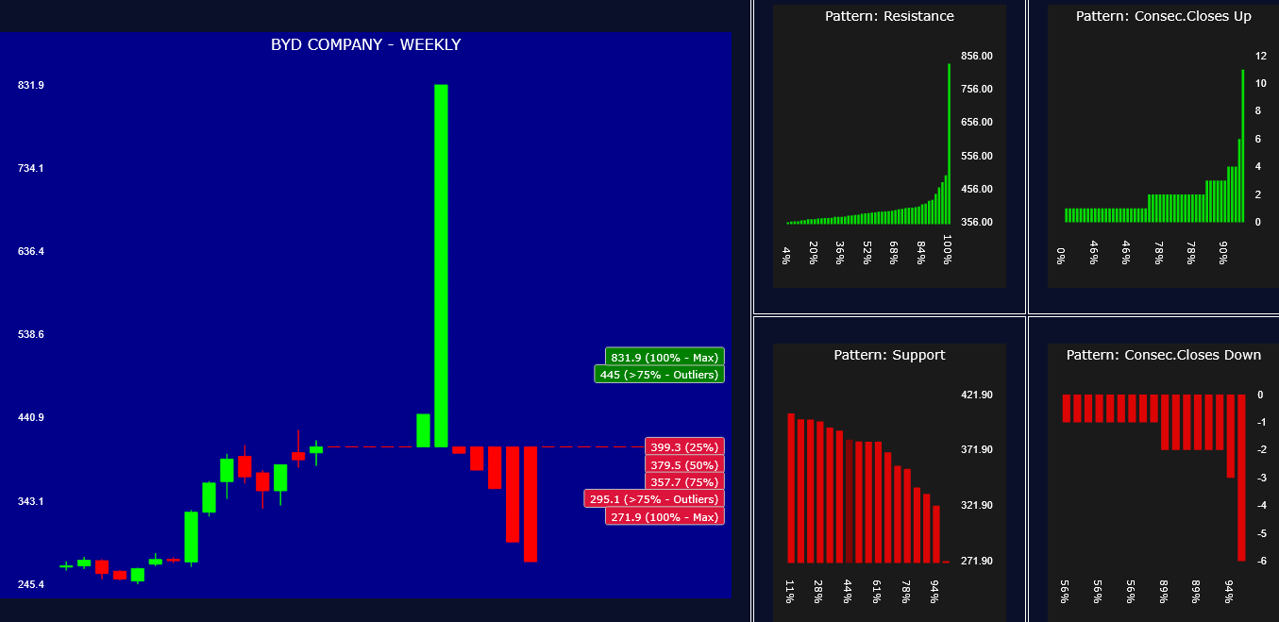
Task: Click the 421.90 value in Support chart
Action: pyautogui.click(x=977, y=395)
